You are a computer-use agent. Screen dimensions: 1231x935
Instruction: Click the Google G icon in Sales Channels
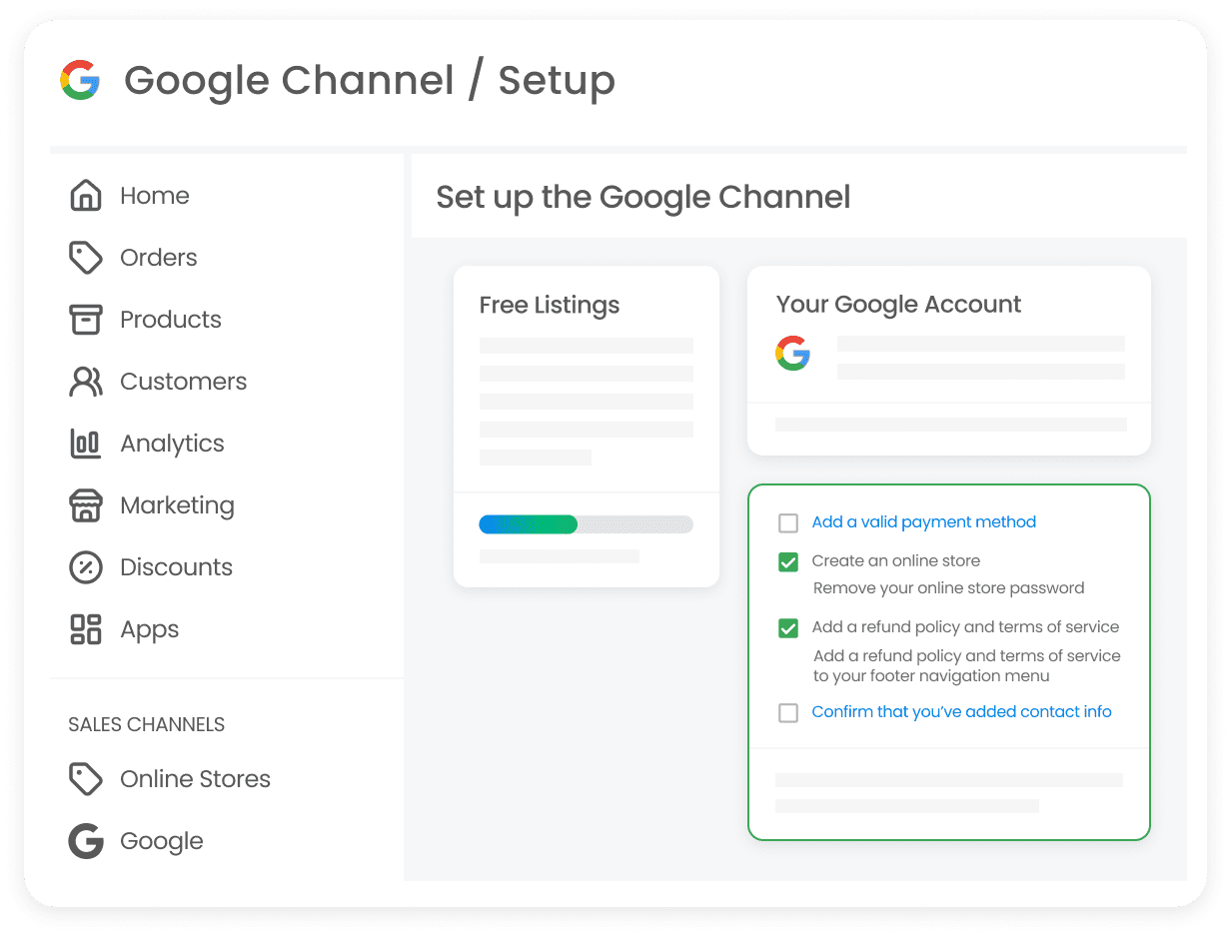86,841
